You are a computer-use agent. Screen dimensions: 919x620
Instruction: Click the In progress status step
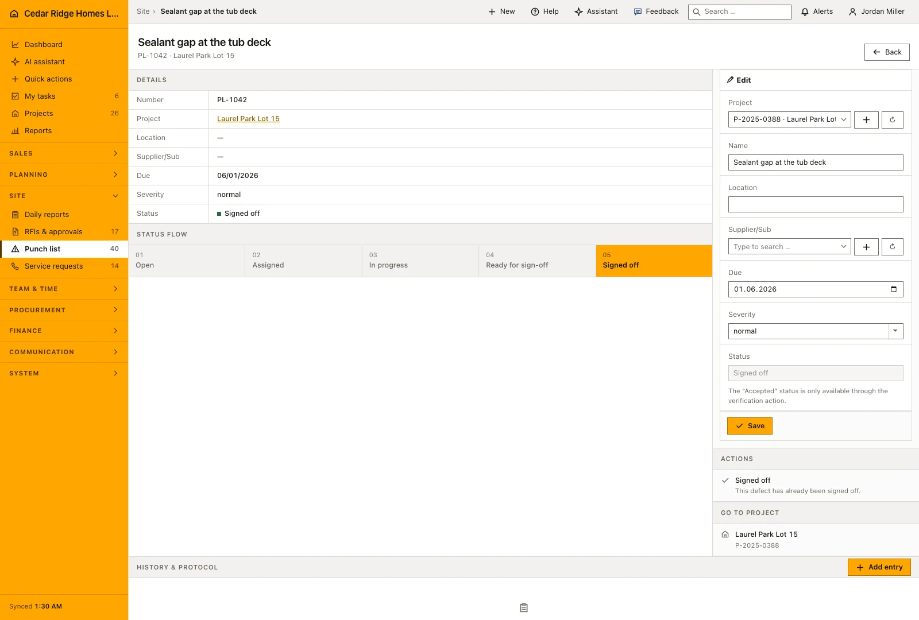click(x=420, y=261)
